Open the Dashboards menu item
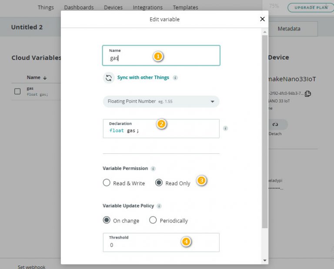This screenshot has width=334, height=269. click(x=79, y=7)
